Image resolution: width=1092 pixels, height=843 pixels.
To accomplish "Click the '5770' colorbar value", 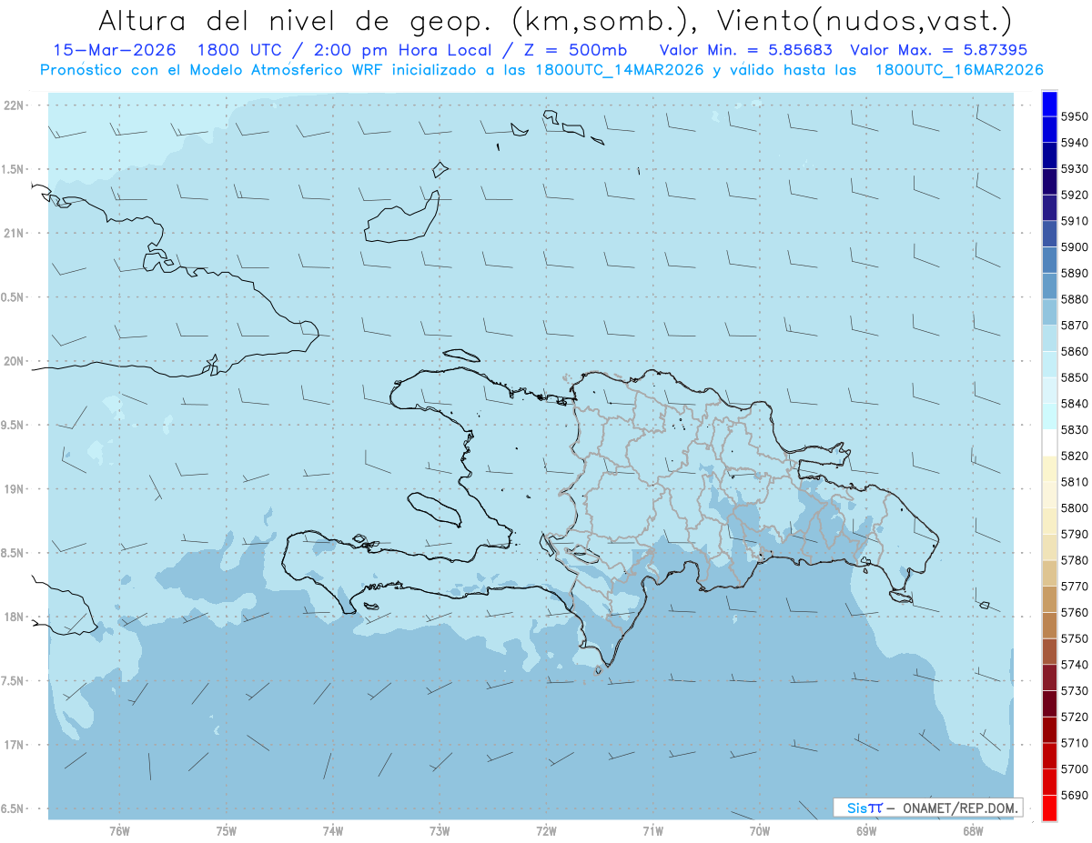I will pos(1076,587).
